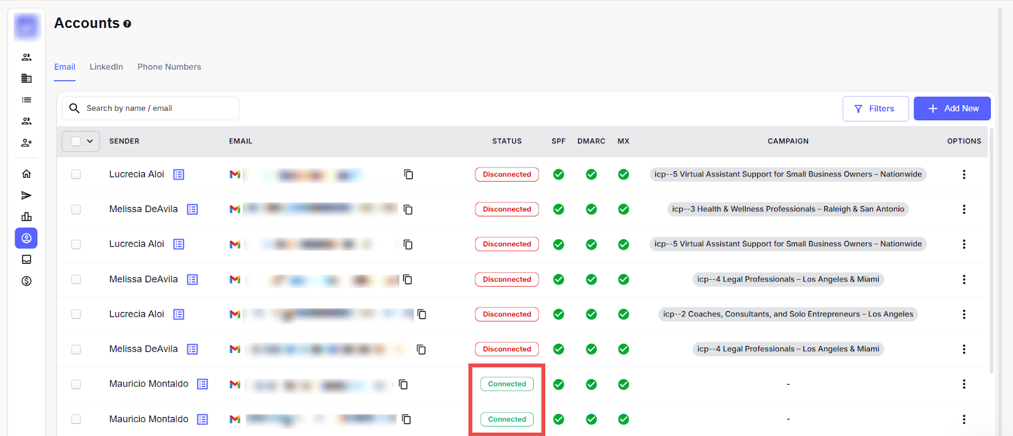This screenshot has width=1013, height=436.
Task: Switch to the Phone Numbers tab
Action: point(169,67)
